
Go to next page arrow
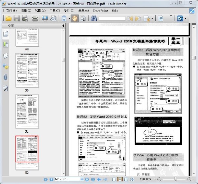click(87, 179)
